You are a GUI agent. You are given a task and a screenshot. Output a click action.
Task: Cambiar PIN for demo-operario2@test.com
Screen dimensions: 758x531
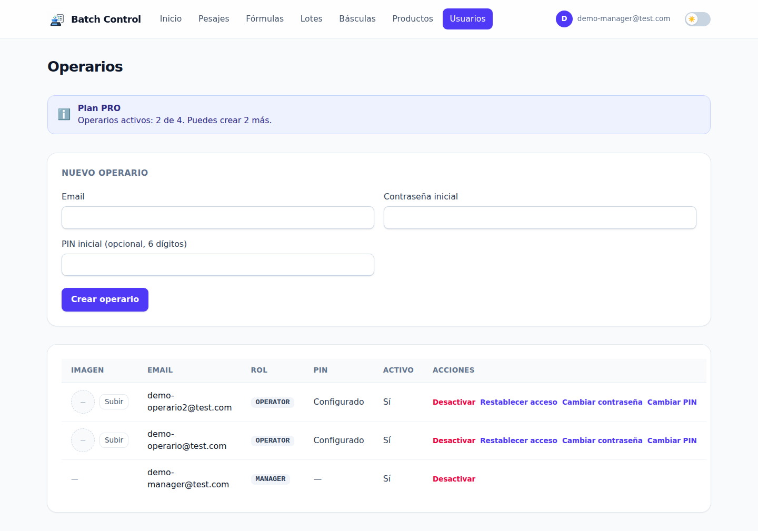(672, 402)
